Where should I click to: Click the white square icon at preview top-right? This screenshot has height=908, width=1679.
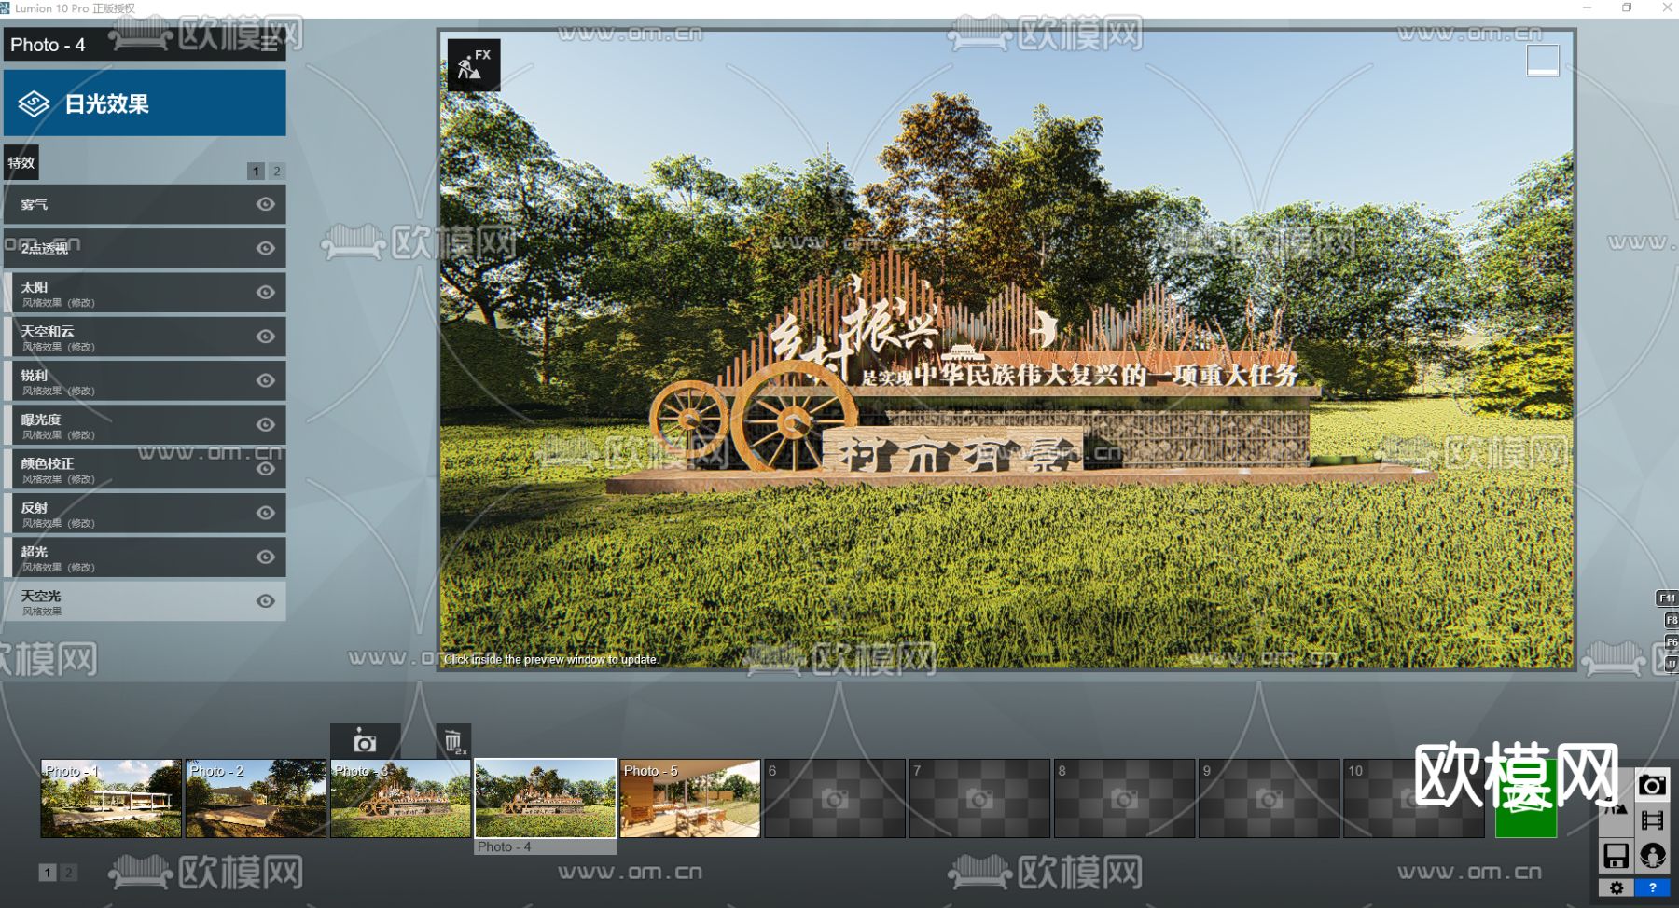coord(1543,60)
